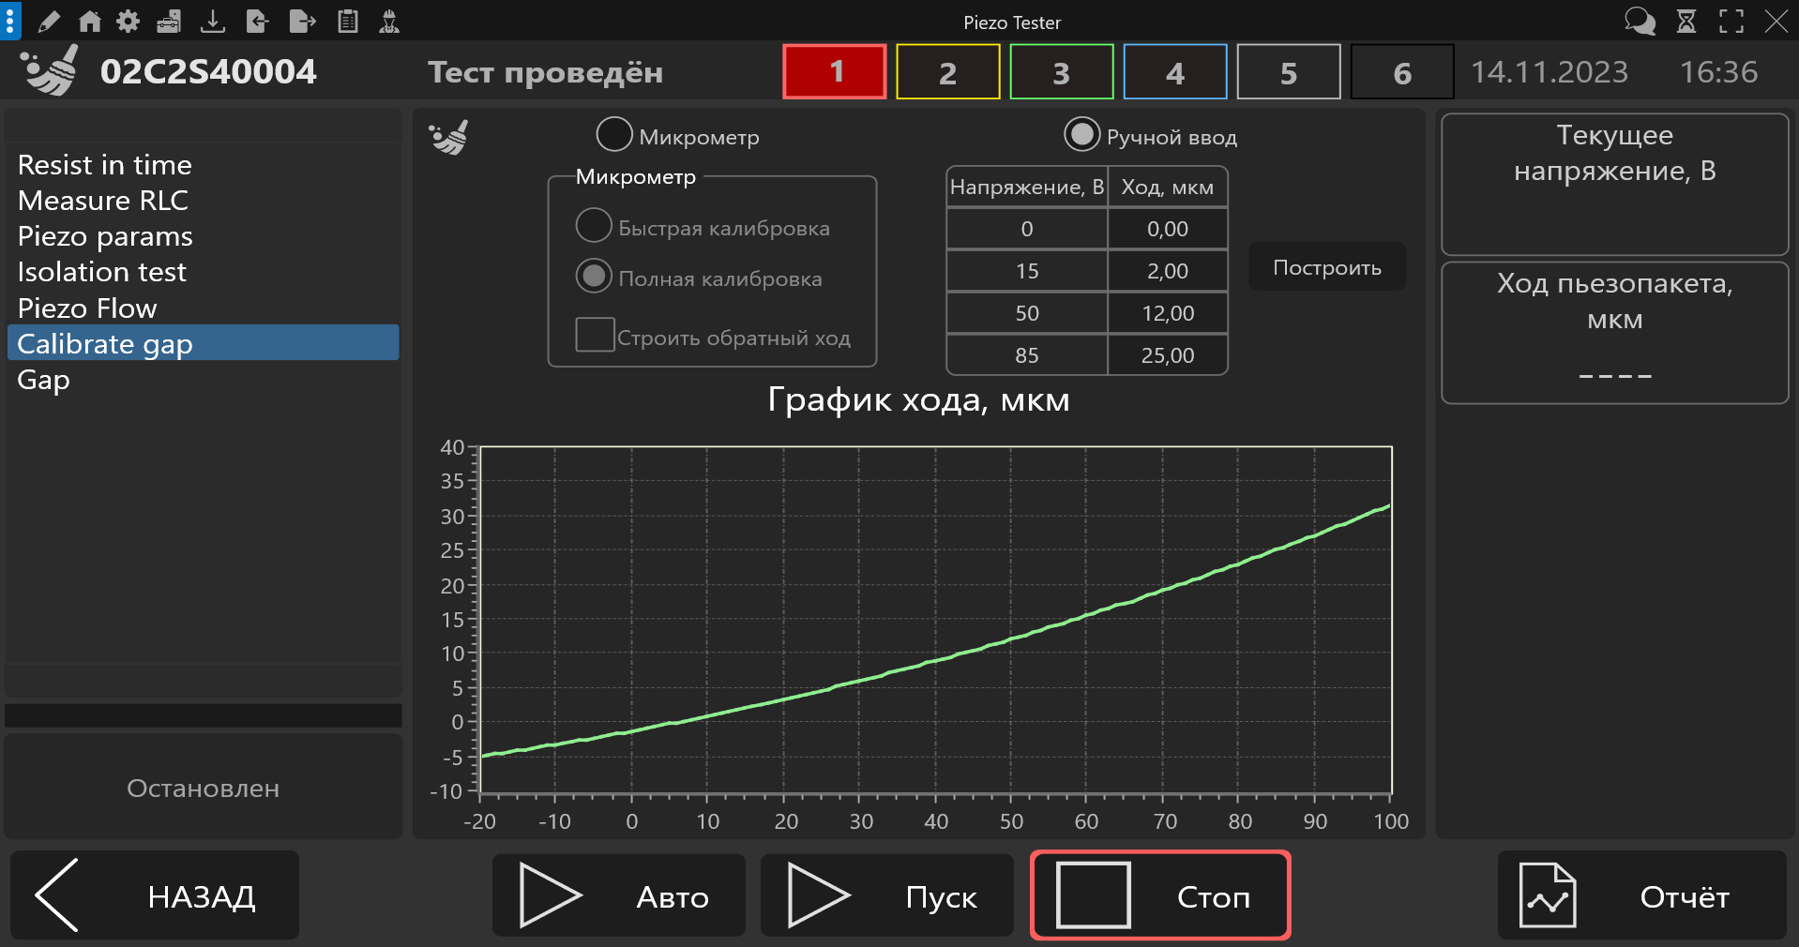
Task: Switch to channel 3 green tab
Action: (1061, 72)
